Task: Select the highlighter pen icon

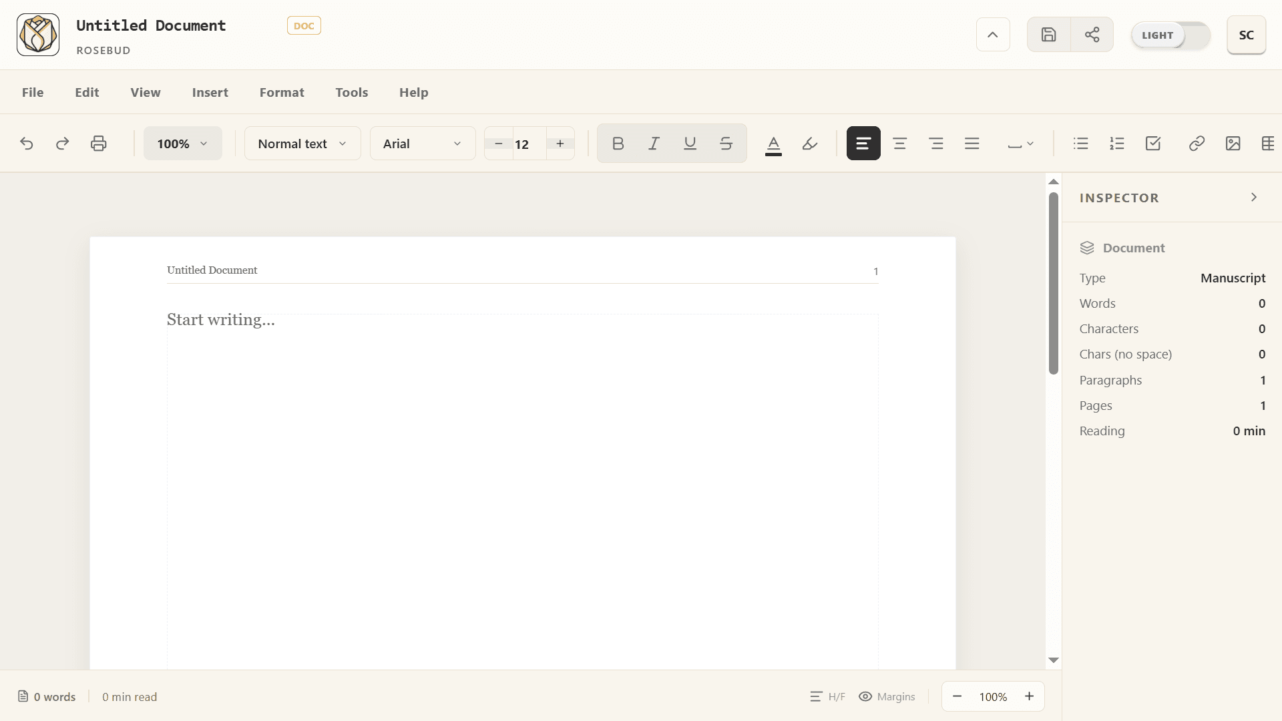Action: [x=810, y=144]
